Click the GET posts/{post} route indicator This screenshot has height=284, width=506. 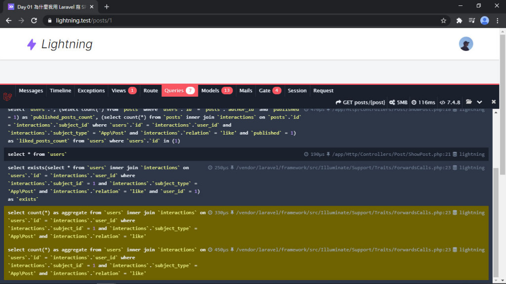pos(360,103)
